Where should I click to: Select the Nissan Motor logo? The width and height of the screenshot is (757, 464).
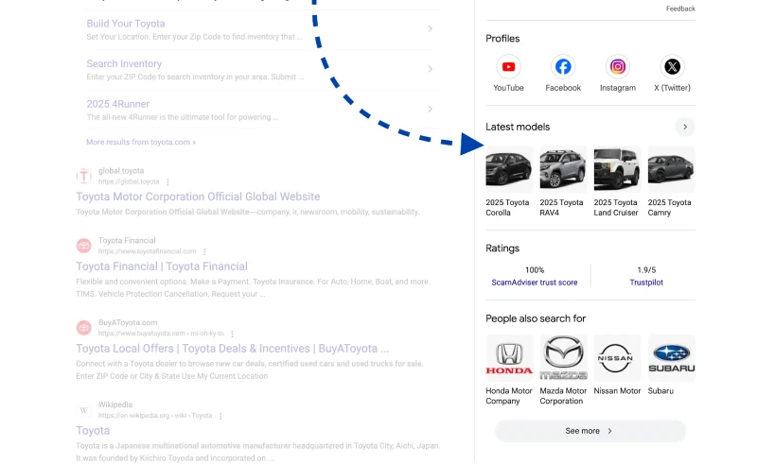click(618, 358)
